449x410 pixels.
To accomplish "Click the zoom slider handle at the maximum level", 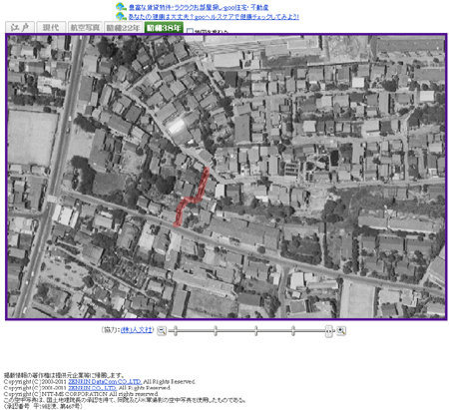I will (329, 331).
